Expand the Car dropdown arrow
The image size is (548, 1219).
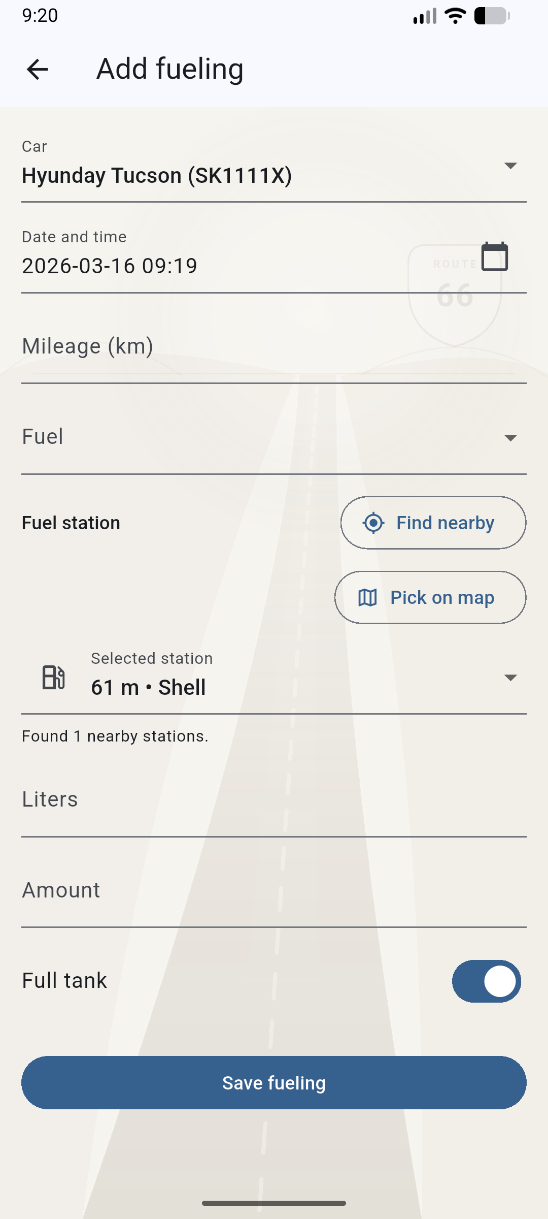[510, 166]
